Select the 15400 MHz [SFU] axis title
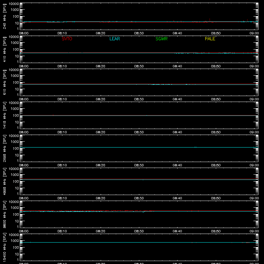264x264 pixels. (x=4, y=247)
